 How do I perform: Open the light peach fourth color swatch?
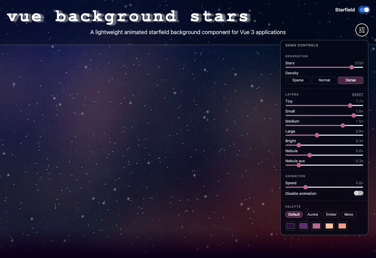pos(329,226)
